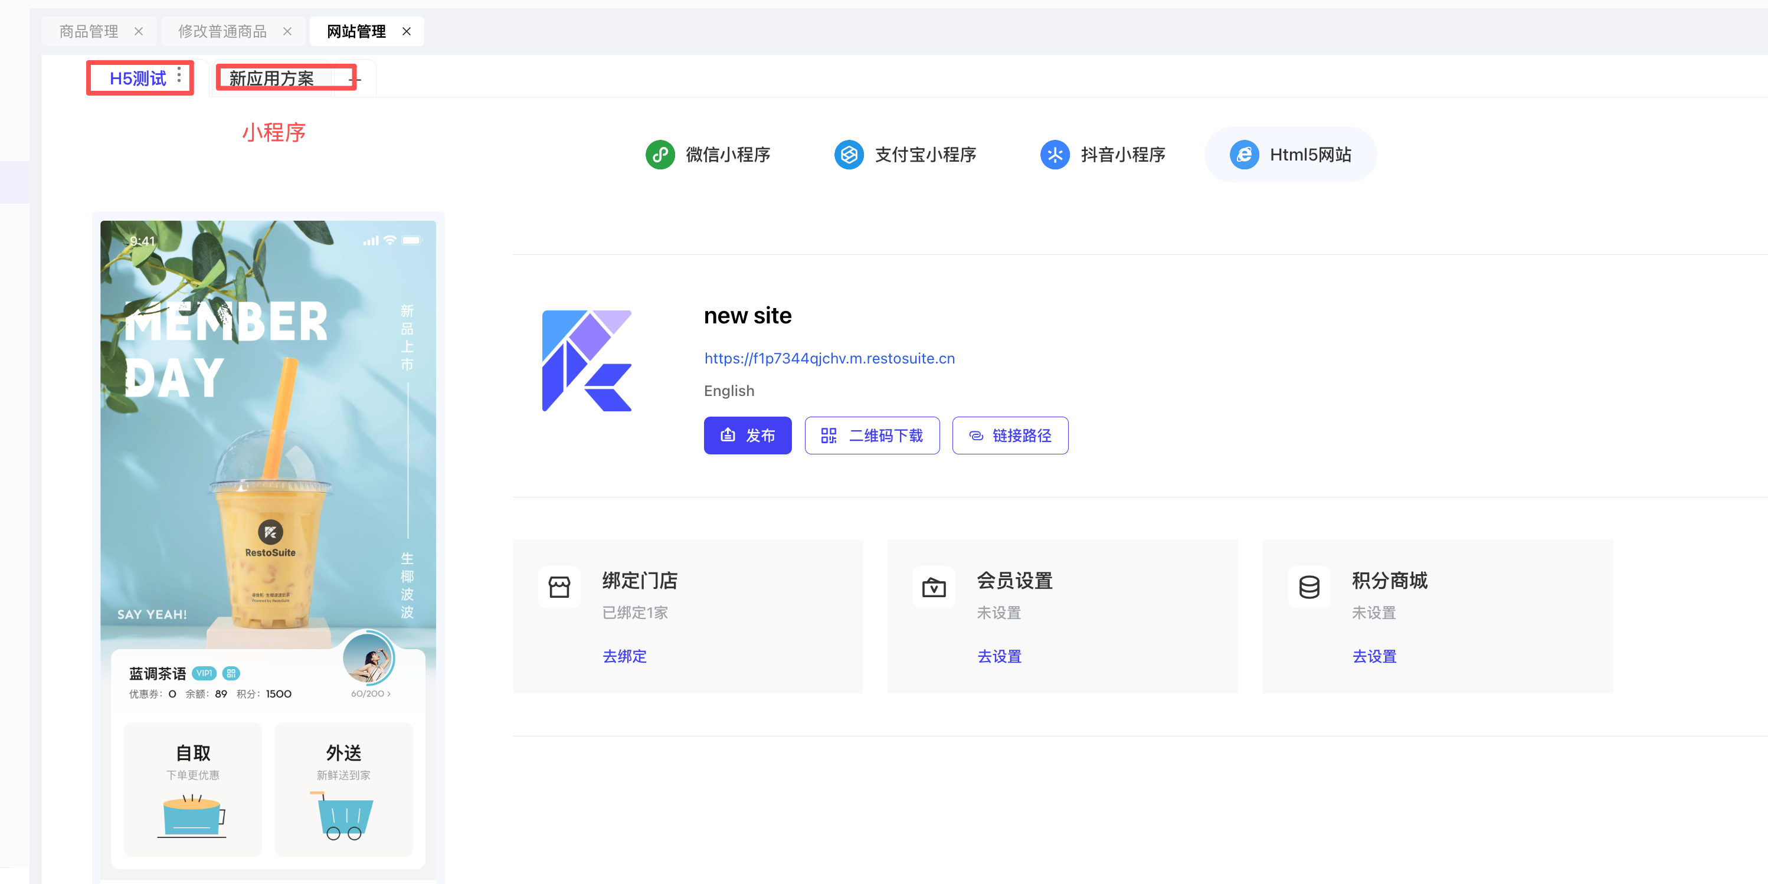1768x884 pixels.
Task: Switch to the 商品管理 tab
Action: (89, 32)
